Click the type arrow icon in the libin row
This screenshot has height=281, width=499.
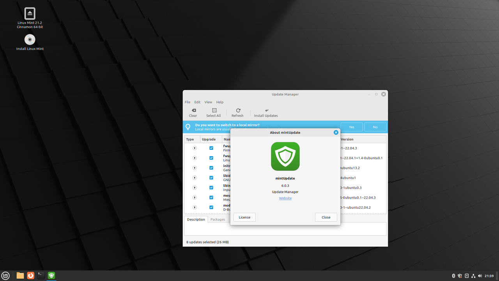click(195, 187)
